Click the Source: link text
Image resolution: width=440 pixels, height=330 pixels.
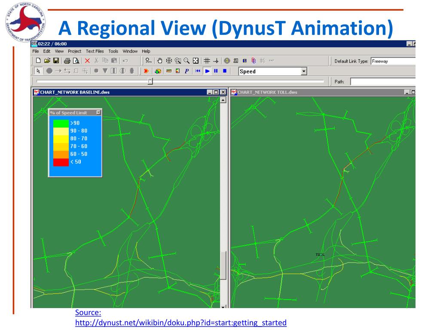[x=88, y=313]
